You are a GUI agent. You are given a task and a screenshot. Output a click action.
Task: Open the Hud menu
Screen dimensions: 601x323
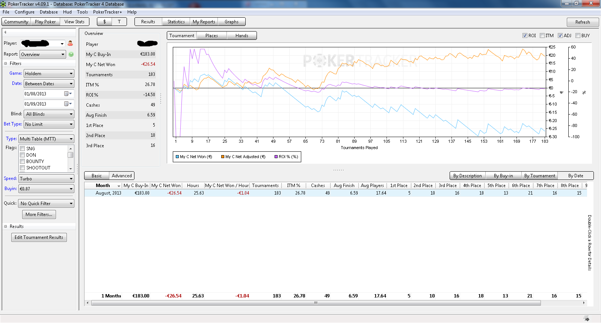[67, 12]
